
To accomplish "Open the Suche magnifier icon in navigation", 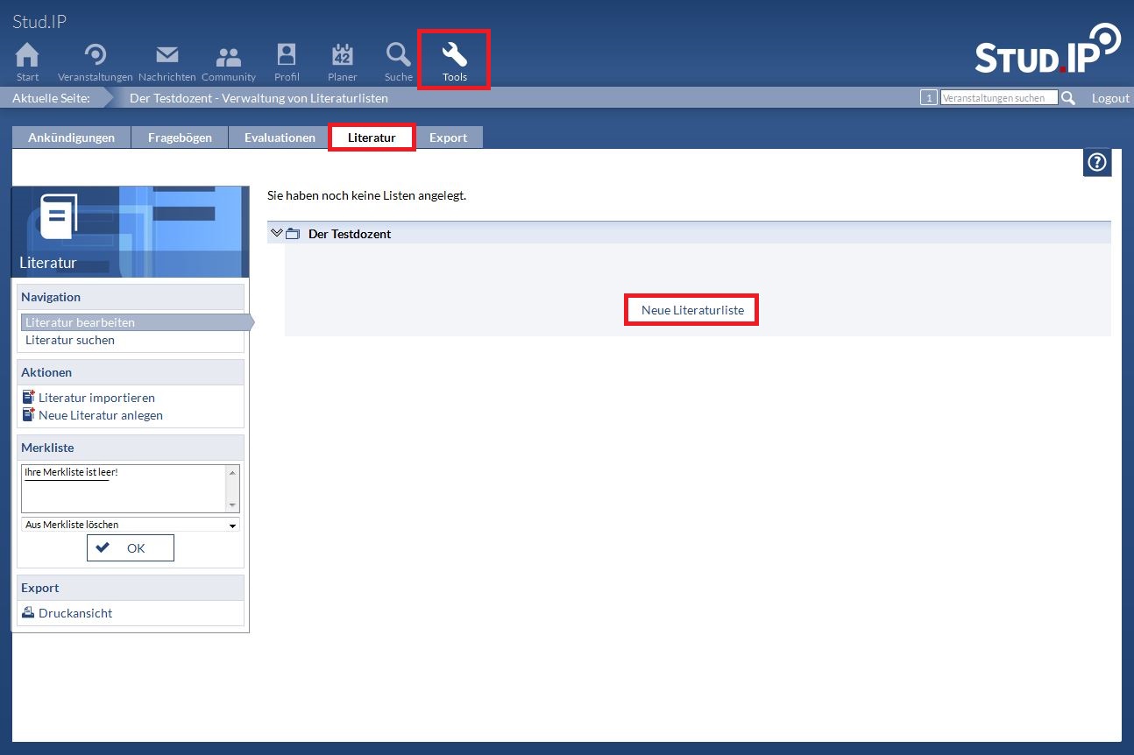I will coord(398,56).
